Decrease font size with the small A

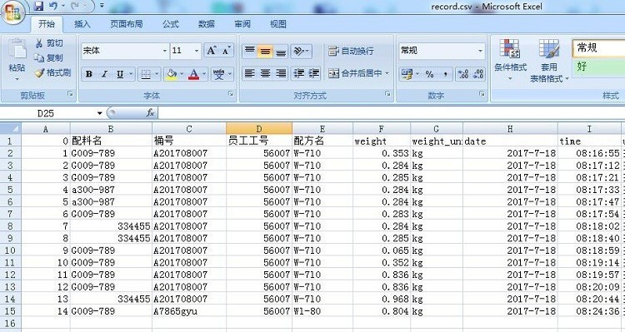point(227,51)
